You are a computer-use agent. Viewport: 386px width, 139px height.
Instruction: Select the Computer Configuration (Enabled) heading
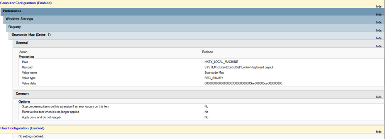pos(26,3)
